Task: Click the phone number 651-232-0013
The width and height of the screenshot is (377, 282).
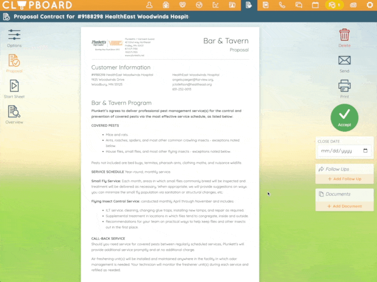Action: 182,89
